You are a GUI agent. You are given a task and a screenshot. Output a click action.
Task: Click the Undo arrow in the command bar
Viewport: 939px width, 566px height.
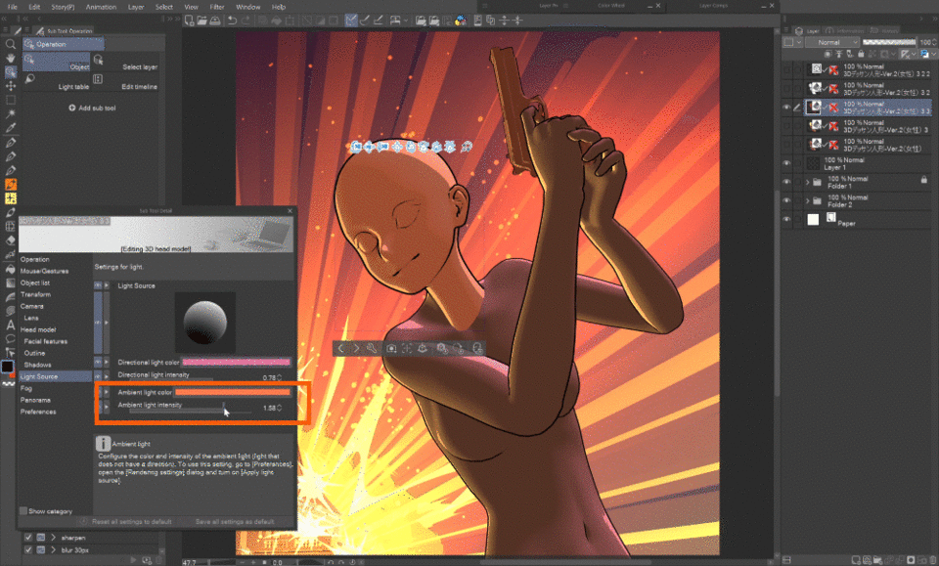click(231, 20)
